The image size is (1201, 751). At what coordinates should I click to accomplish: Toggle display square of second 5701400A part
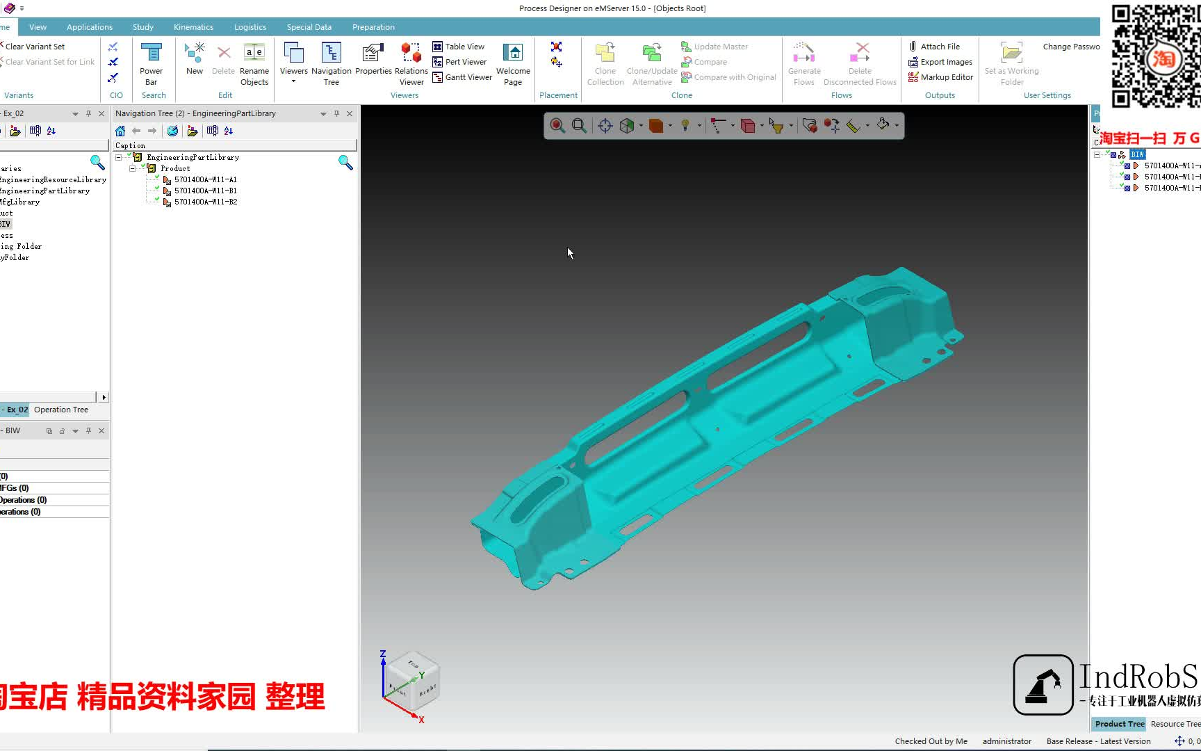(x=1127, y=177)
